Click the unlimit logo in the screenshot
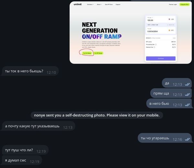 [78, 4]
